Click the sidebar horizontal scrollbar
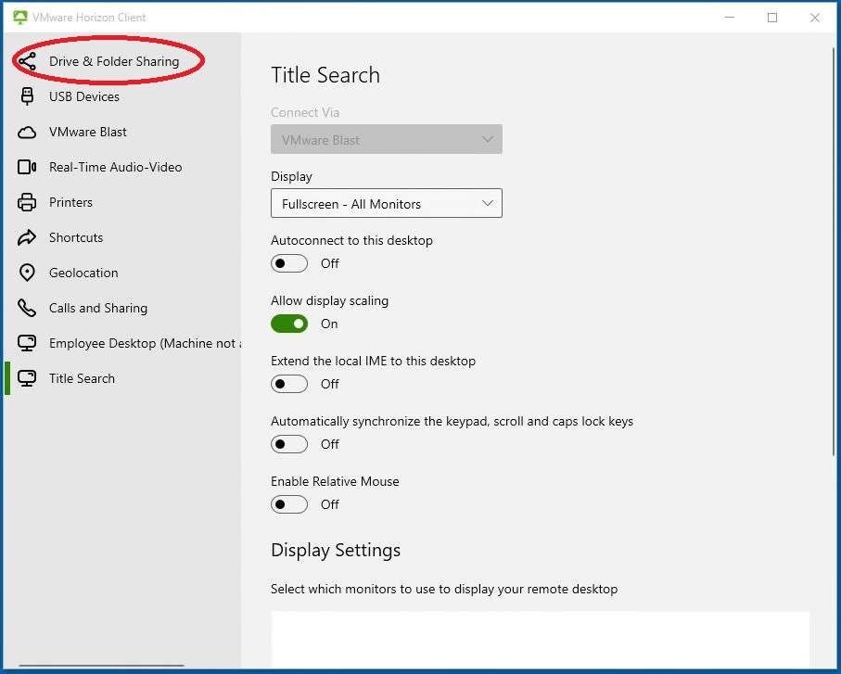 pyautogui.click(x=101, y=666)
